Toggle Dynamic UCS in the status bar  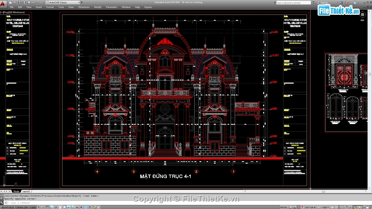pyautogui.click(x=73, y=207)
